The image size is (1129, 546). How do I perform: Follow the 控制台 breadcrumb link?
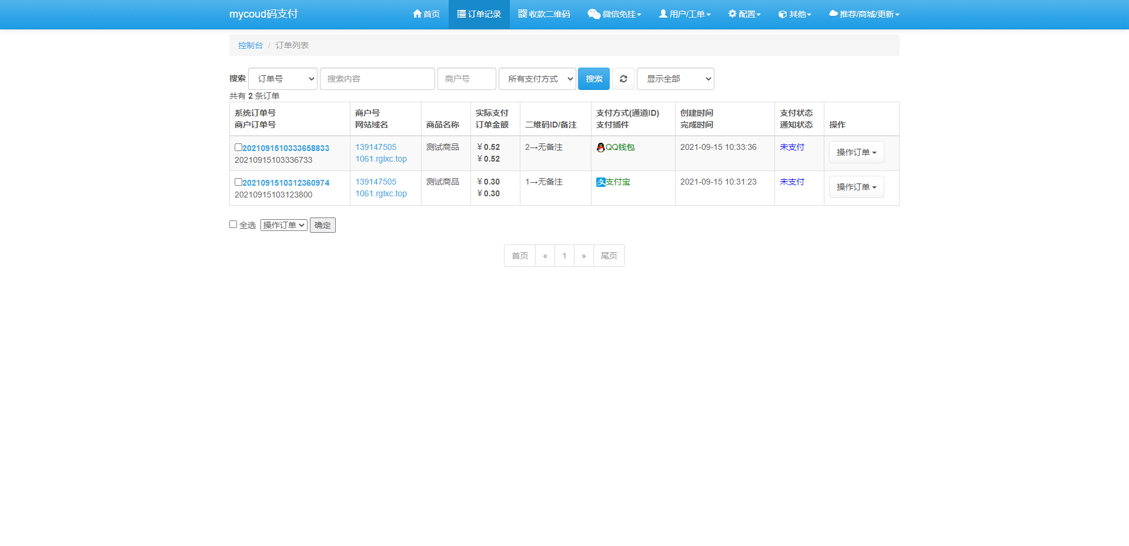point(250,45)
